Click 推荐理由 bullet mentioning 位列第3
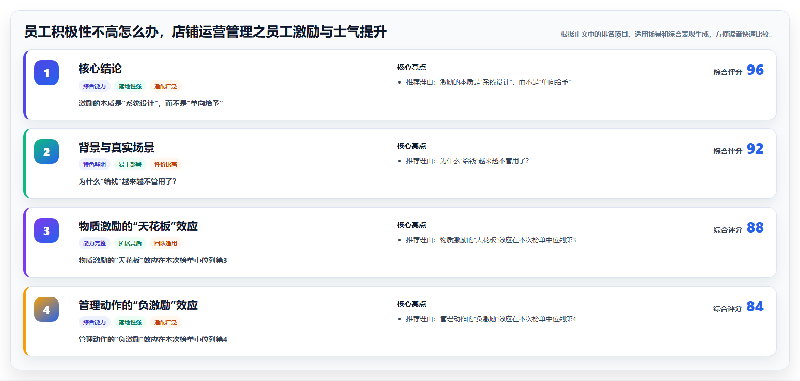Viewport: 800px width, 381px height. point(491,240)
